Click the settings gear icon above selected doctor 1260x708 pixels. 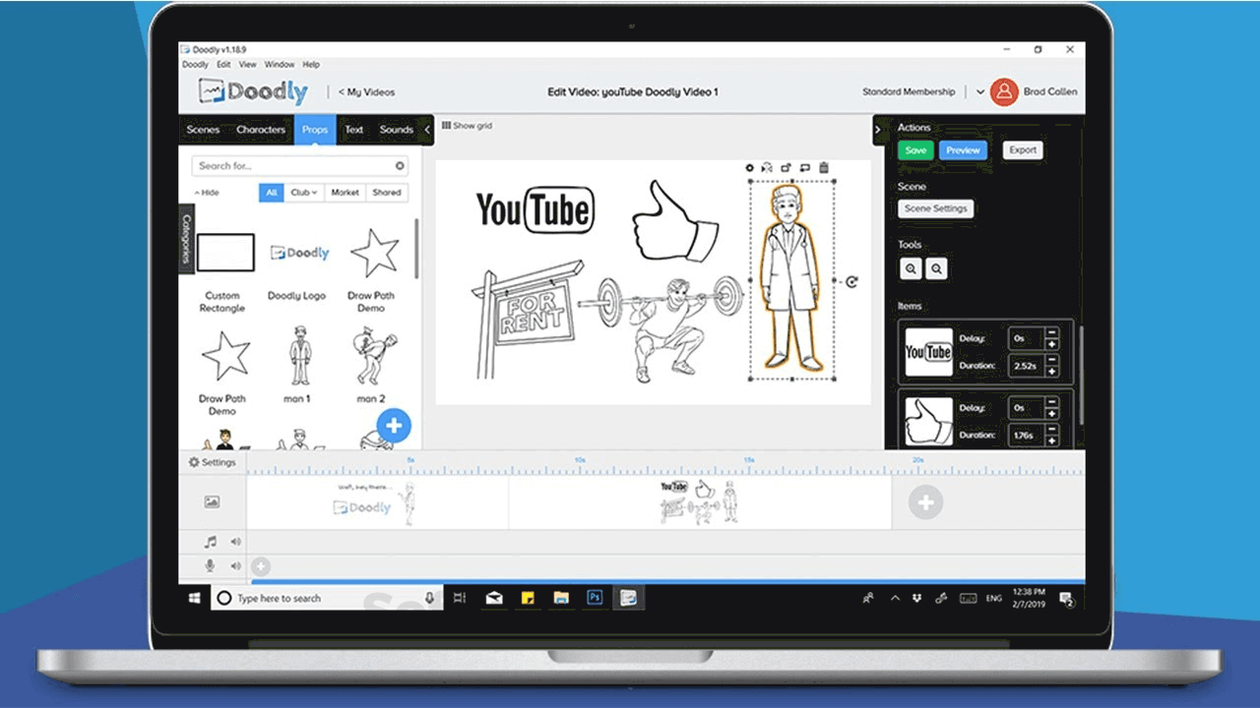point(749,168)
